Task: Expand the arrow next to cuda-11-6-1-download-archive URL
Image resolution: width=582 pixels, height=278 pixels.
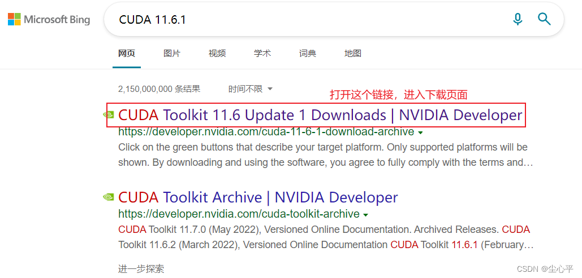Action: pos(420,133)
